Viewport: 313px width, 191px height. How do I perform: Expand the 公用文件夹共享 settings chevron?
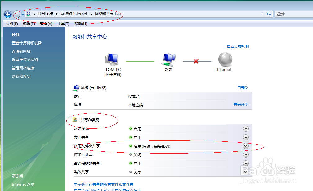pos(246,146)
